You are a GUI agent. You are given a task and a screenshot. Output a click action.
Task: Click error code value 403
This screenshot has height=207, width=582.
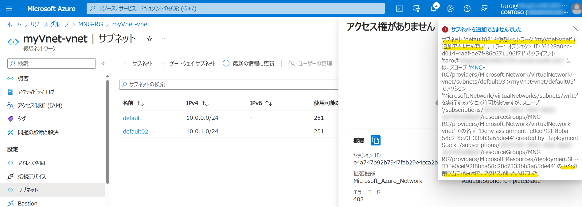pyautogui.click(x=358, y=199)
